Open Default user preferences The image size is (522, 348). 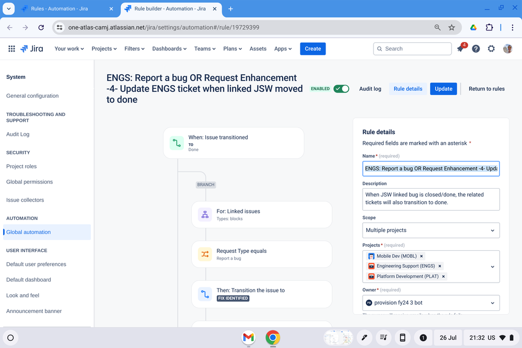pos(36,264)
